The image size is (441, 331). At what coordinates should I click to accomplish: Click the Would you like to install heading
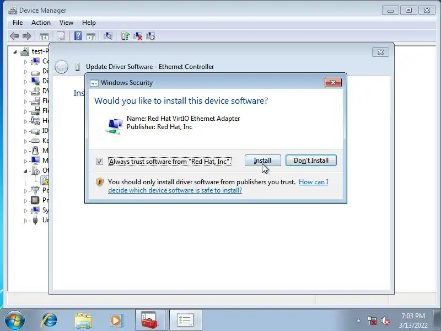pyautogui.click(x=181, y=101)
